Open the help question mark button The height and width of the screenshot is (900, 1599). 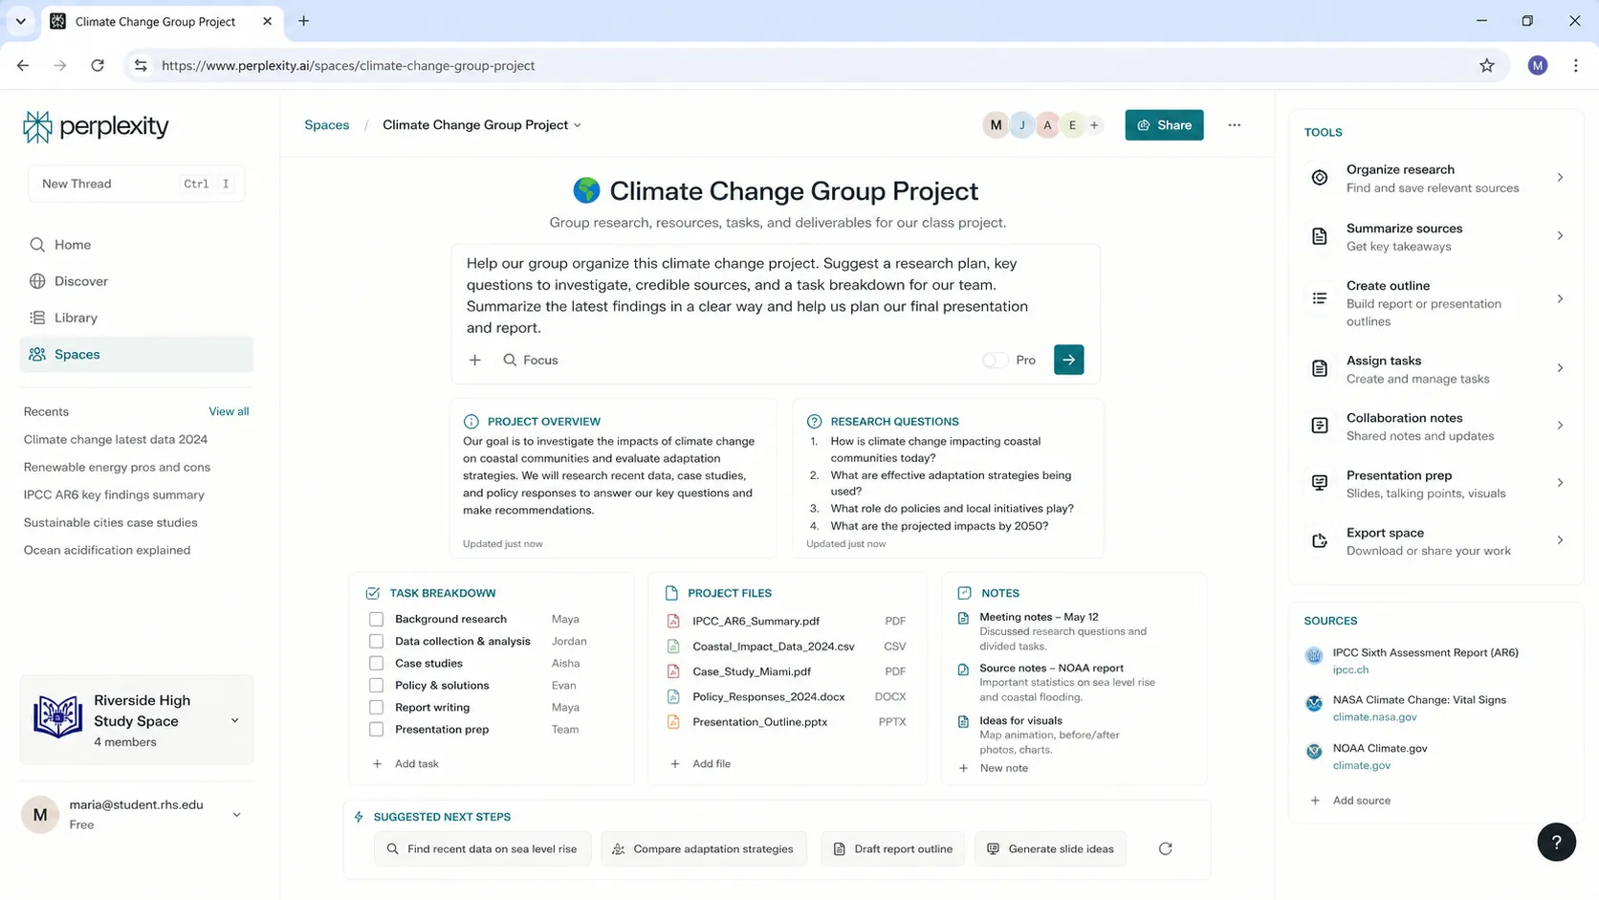pos(1556,842)
